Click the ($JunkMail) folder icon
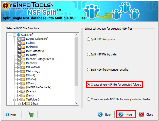 (x=23, y=67)
